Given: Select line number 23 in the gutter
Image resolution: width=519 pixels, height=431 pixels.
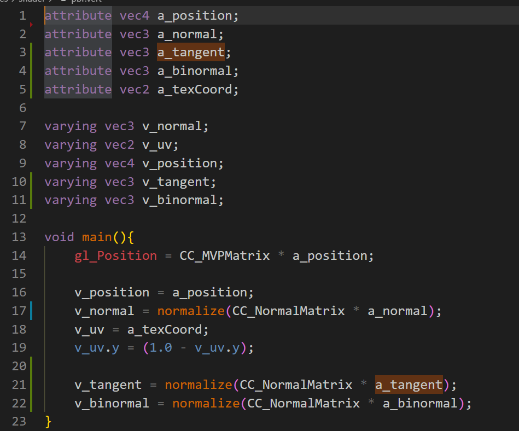Looking at the screenshot, I should point(19,421).
